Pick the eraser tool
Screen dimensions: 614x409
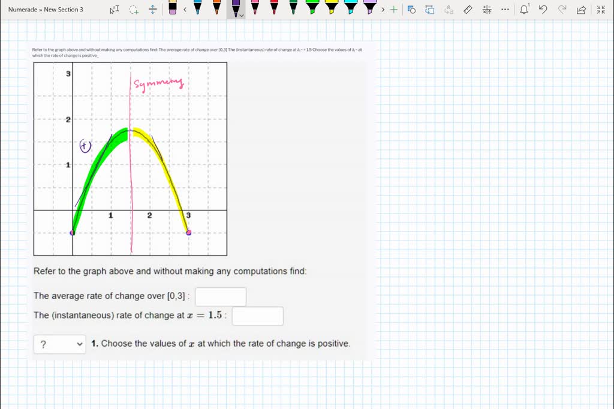tap(172, 9)
